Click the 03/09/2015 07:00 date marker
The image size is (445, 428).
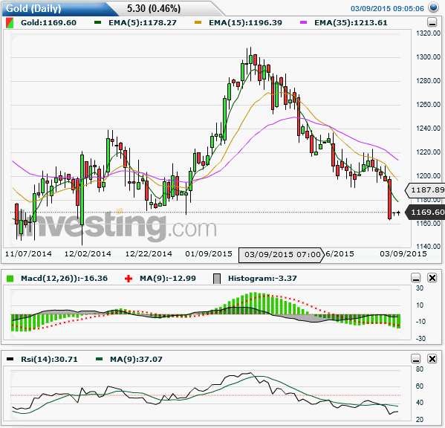coord(282,255)
